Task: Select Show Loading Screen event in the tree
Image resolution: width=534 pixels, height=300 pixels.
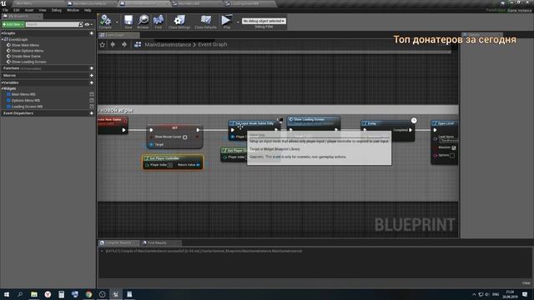Action: 28,62
